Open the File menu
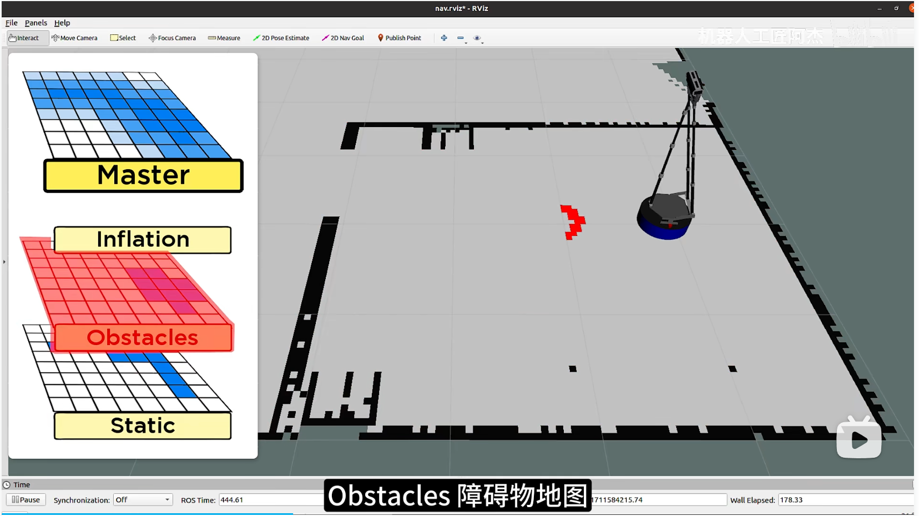 [12, 23]
